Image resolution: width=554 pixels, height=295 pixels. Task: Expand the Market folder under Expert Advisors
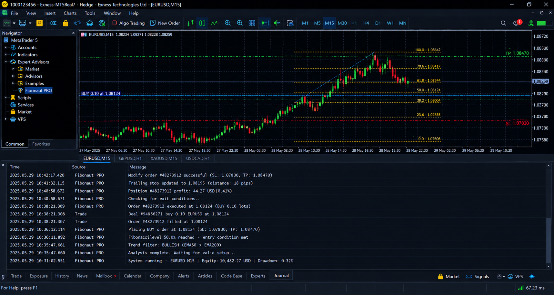click(13, 69)
